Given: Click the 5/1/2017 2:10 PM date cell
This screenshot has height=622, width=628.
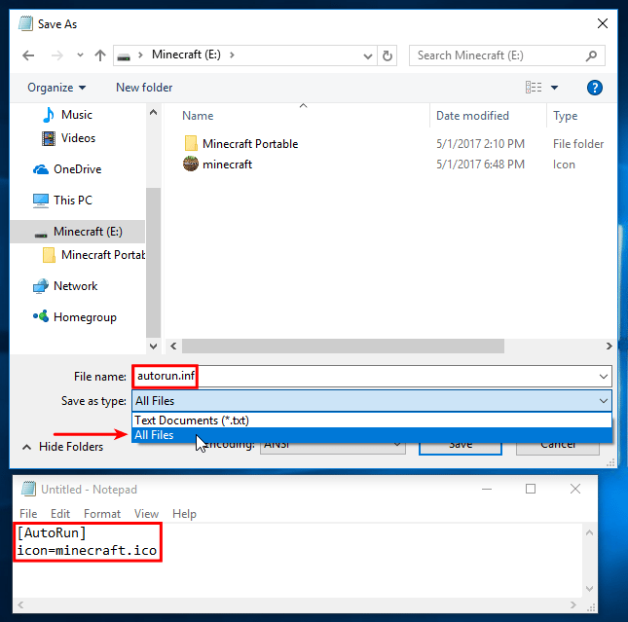Looking at the screenshot, I should point(480,144).
